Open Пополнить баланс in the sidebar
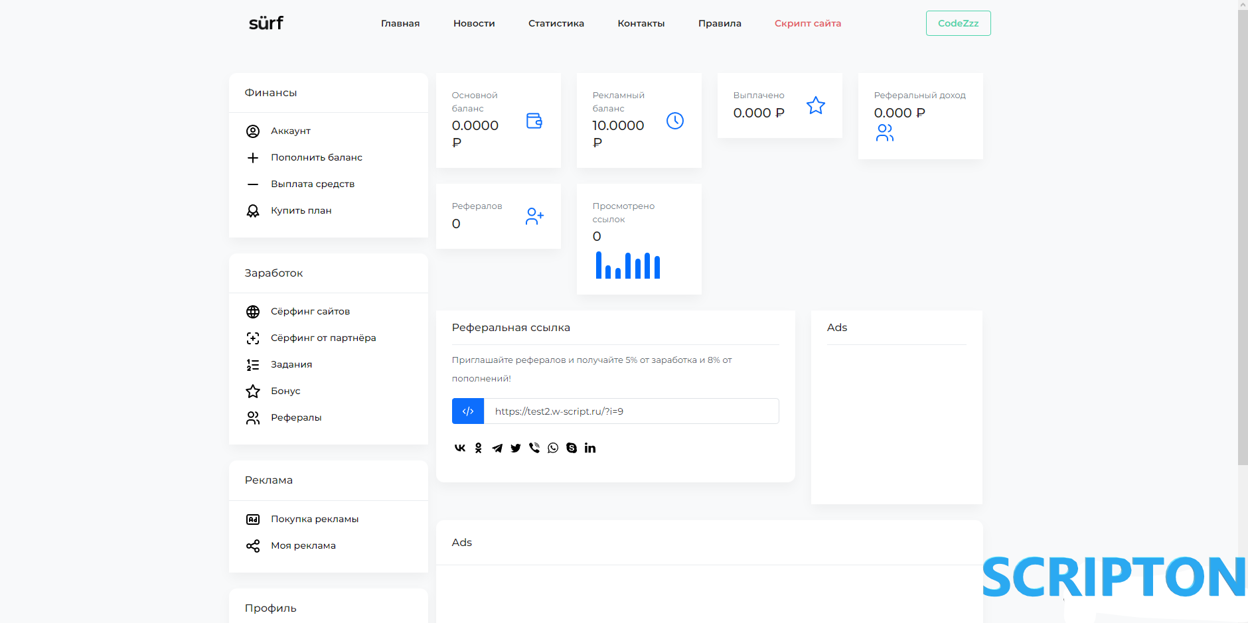The height and width of the screenshot is (623, 1248). pyautogui.click(x=316, y=157)
